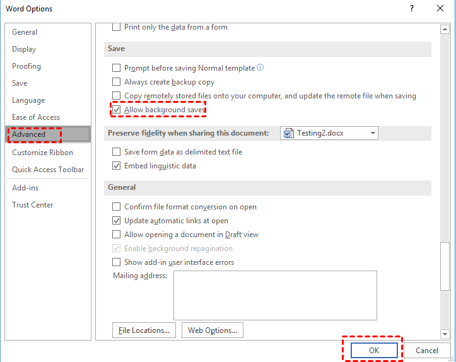Close the Word Options dialog
456x362 pixels.
point(440,8)
